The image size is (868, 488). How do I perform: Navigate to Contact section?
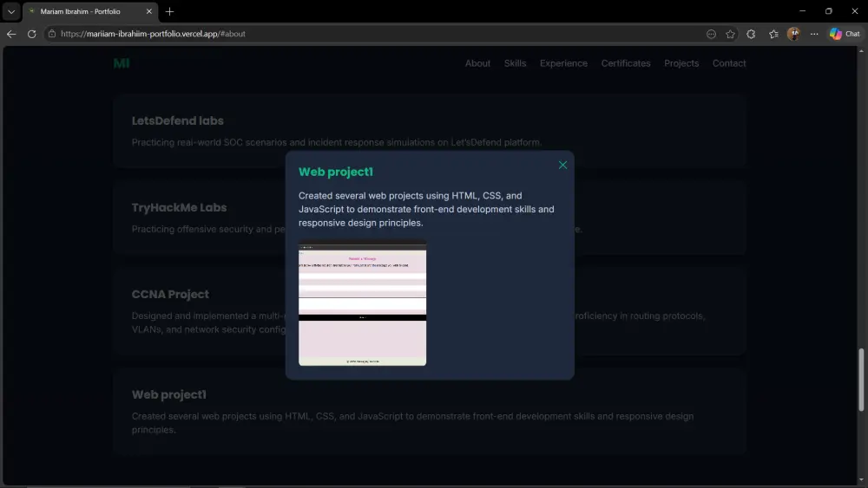[728, 63]
